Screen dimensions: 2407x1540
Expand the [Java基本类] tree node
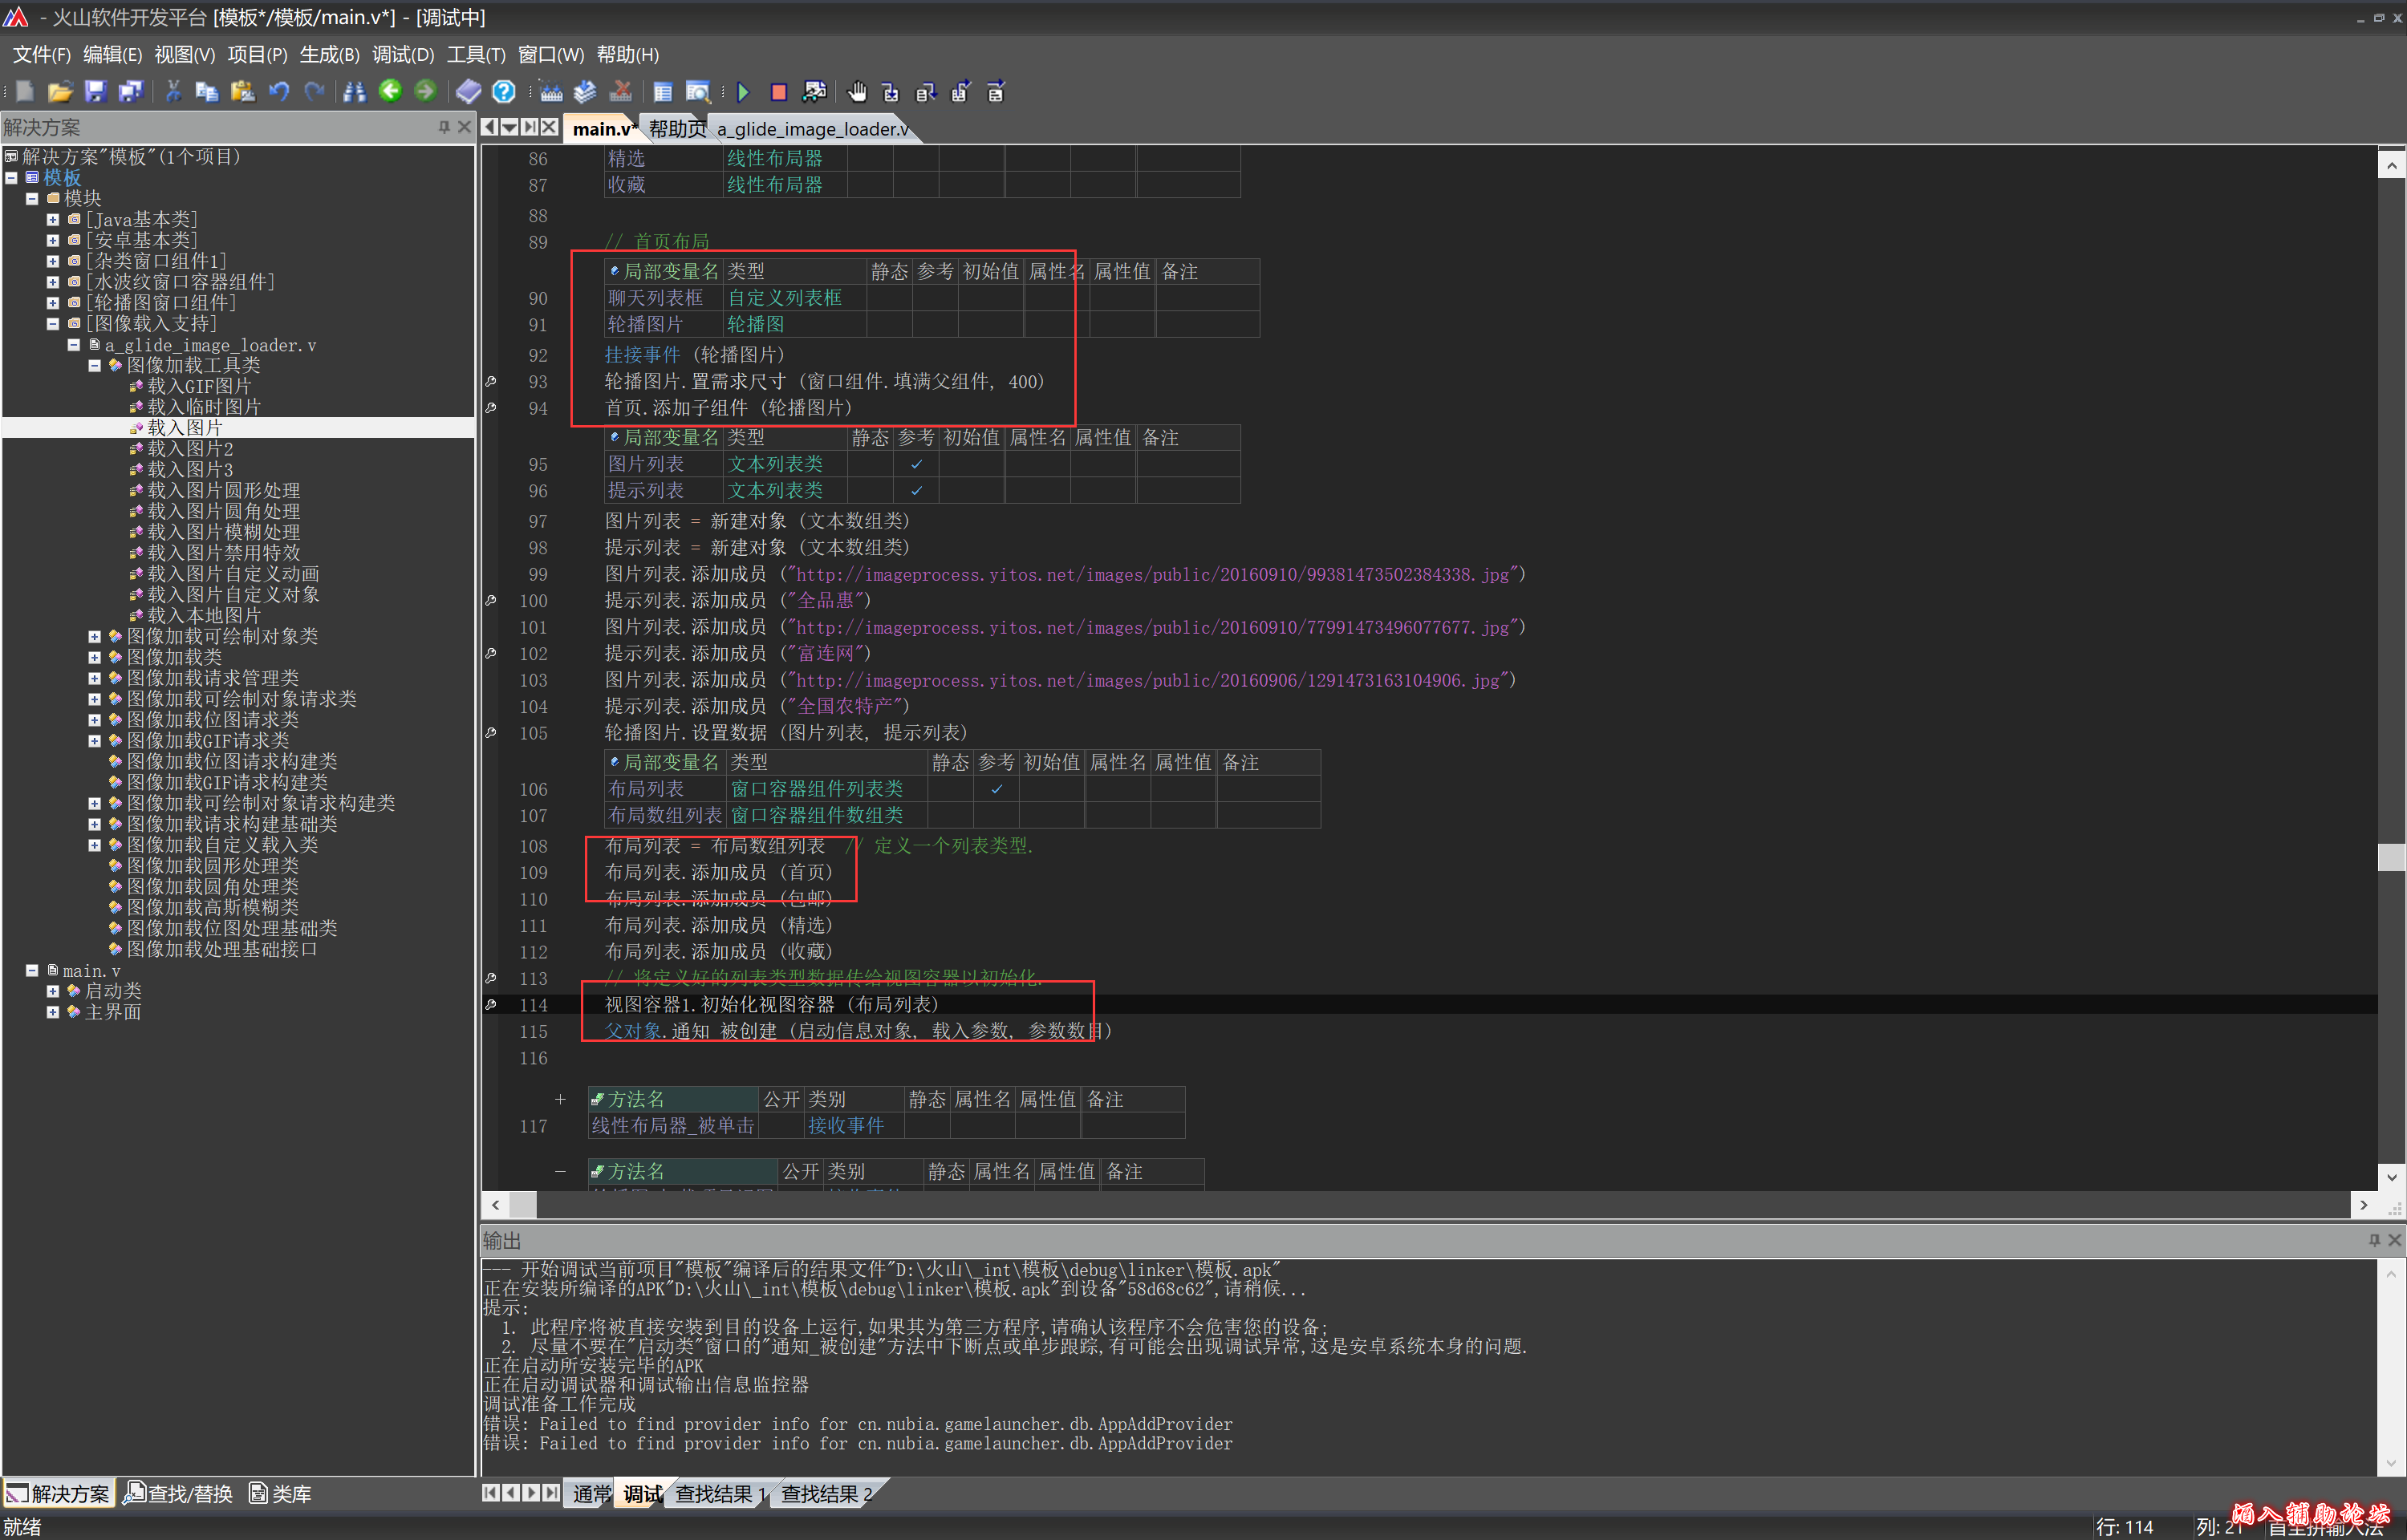(x=52, y=219)
